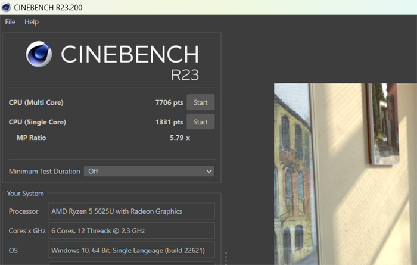Click the Cores x GHz field

131,230
